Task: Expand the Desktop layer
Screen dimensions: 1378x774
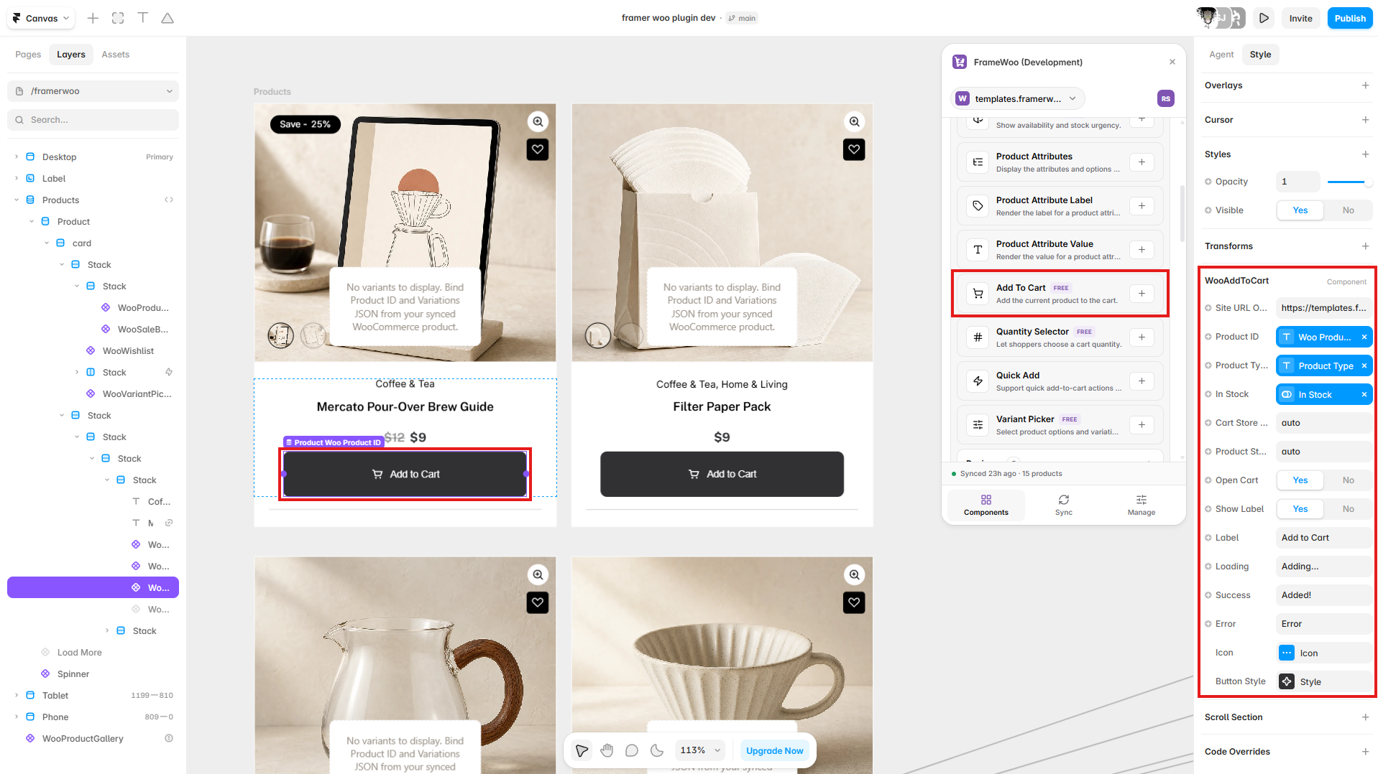Action: 17,157
